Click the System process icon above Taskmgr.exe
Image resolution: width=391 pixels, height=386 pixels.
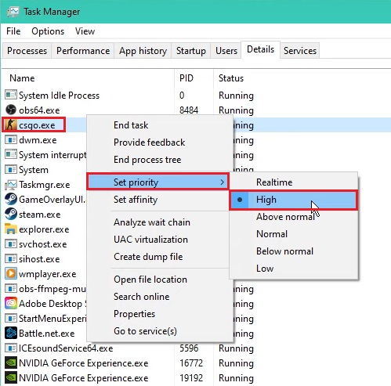(x=11, y=170)
